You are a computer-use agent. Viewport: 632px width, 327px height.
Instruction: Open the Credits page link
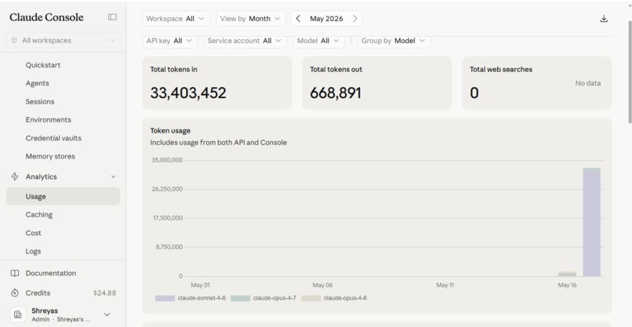pos(38,292)
